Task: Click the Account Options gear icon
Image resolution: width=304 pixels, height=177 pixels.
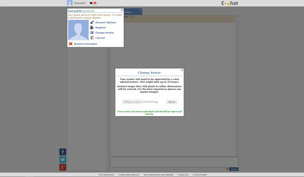Action: pyautogui.click(x=92, y=23)
